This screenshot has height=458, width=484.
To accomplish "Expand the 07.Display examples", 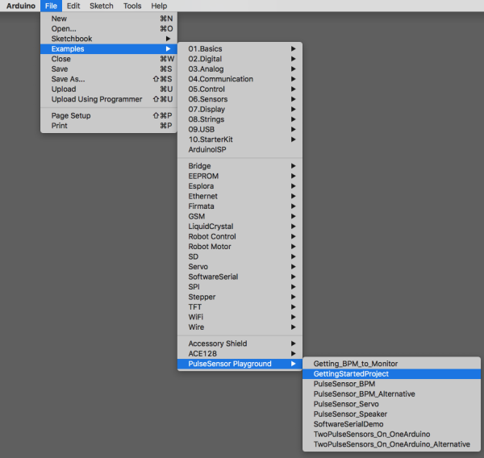I will click(240, 109).
